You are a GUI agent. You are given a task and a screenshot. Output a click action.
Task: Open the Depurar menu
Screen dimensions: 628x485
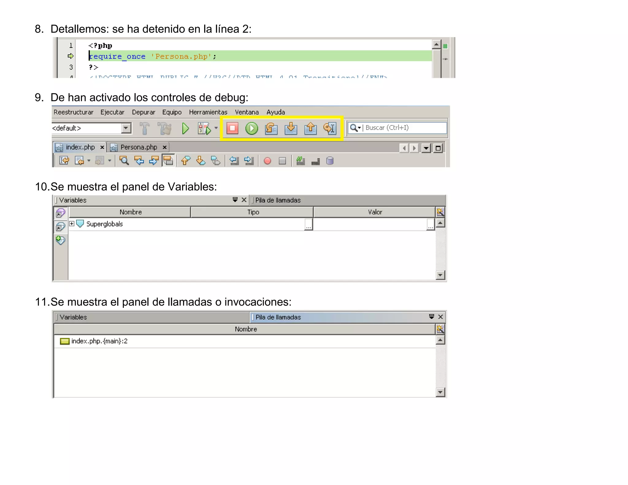(x=144, y=112)
